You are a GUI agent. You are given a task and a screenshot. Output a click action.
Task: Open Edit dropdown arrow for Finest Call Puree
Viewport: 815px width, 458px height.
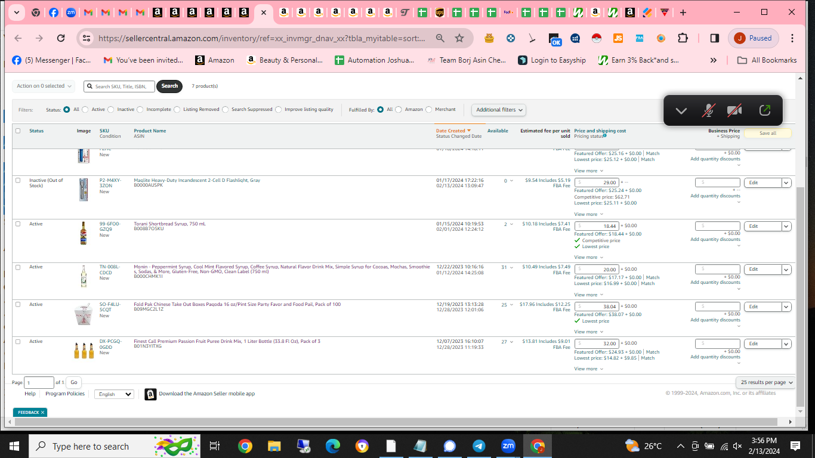[x=786, y=344]
